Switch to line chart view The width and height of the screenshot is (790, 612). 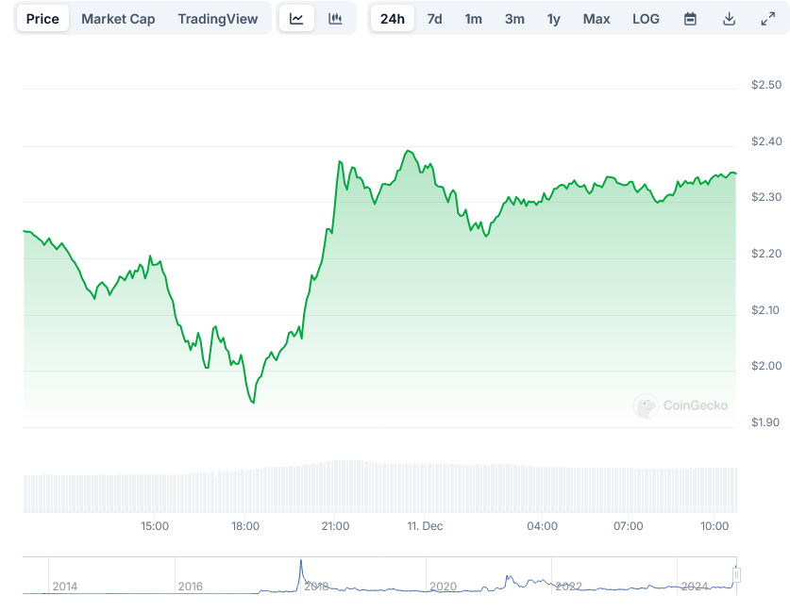(296, 19)
